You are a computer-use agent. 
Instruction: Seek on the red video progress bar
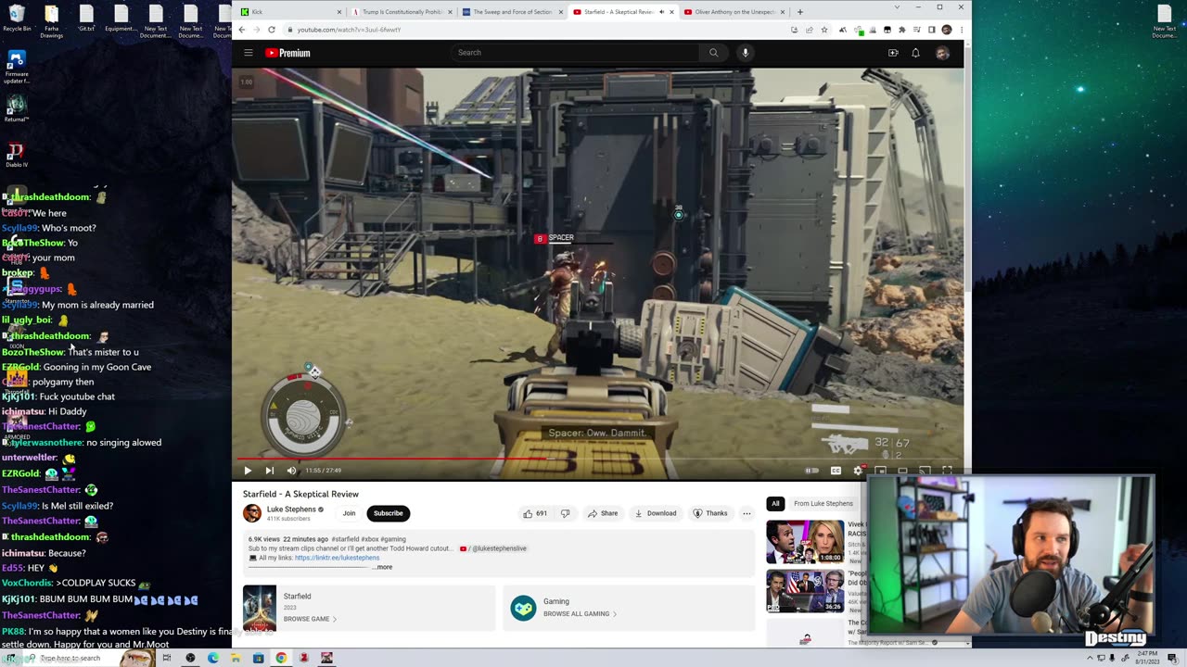pos(599,458)
